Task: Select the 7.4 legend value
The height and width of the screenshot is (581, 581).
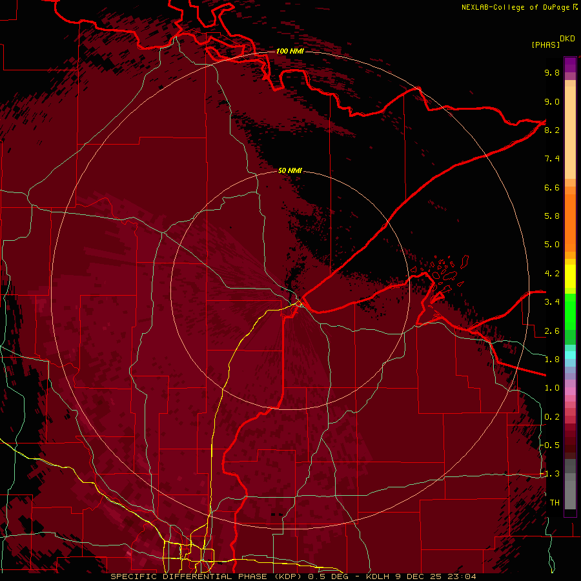Action: (552, 159)
